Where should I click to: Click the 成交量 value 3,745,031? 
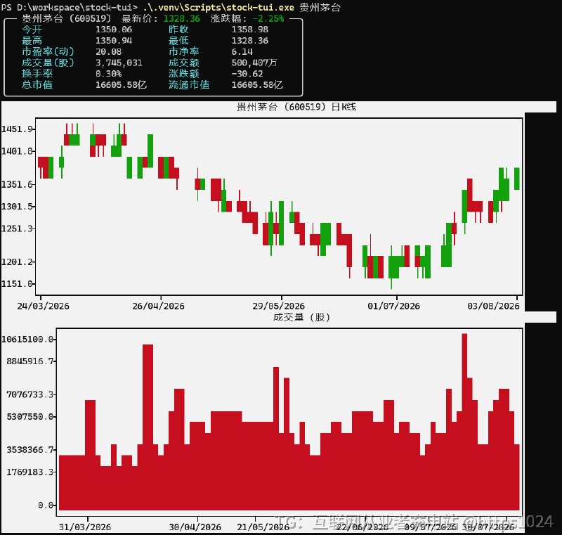click(119, 63)
